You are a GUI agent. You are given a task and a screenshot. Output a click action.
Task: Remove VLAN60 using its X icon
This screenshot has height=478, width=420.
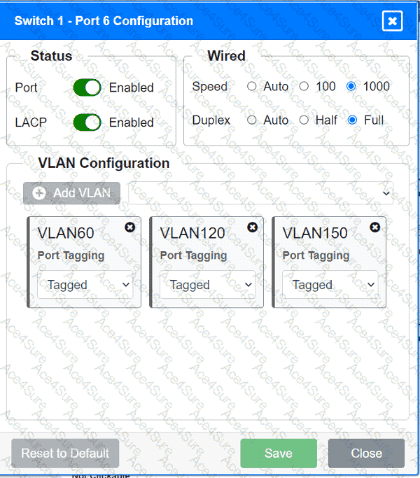tap(129, 227)
